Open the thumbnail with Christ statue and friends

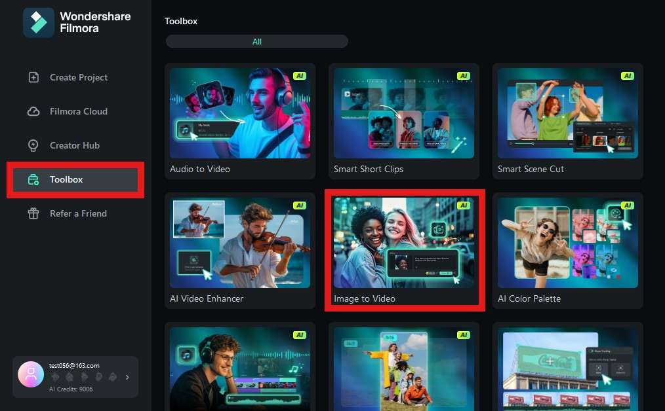click(404, 369)
